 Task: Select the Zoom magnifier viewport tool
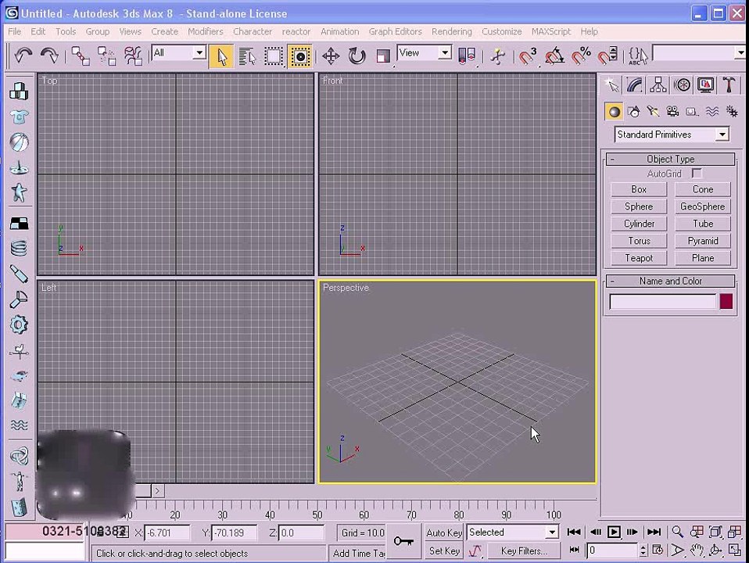[x=677, y=532]
